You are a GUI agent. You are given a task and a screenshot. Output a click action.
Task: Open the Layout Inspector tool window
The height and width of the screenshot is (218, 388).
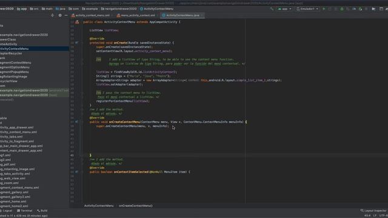pyautogui.click(x=373, y=211)
